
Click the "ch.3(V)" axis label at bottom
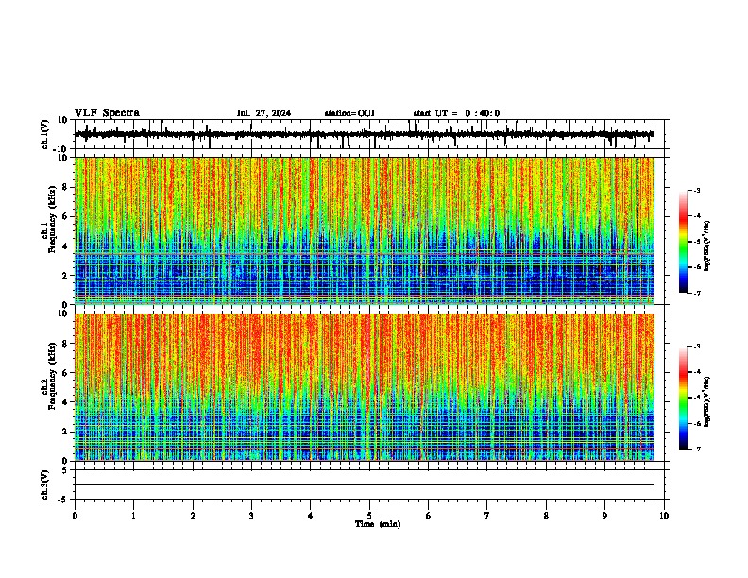(45, 484)
